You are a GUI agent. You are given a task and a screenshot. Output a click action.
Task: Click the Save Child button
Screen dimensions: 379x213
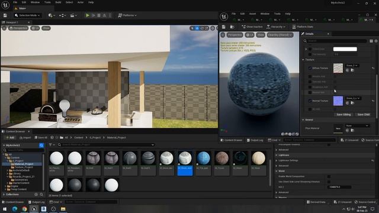click(x=363, y=114)
